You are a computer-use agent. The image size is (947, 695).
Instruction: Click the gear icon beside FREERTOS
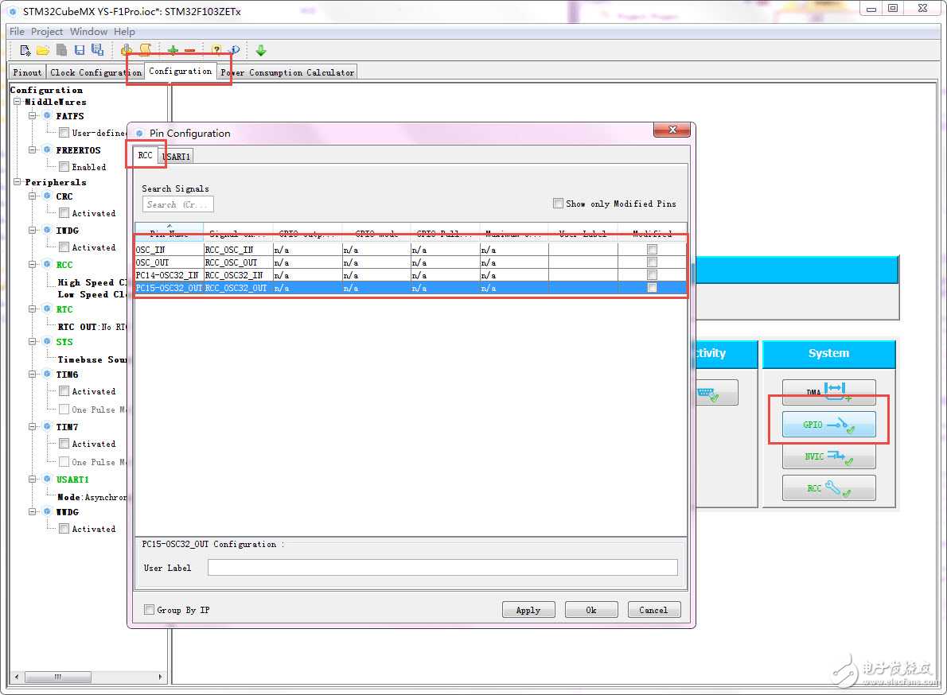47,149
